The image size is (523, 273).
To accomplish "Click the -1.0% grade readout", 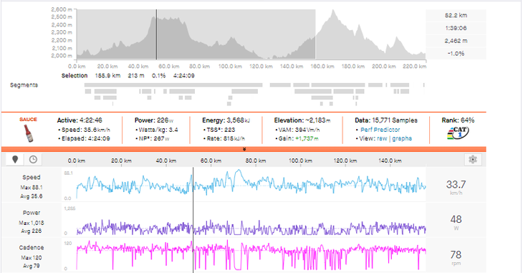I will [x=456, y=54].
